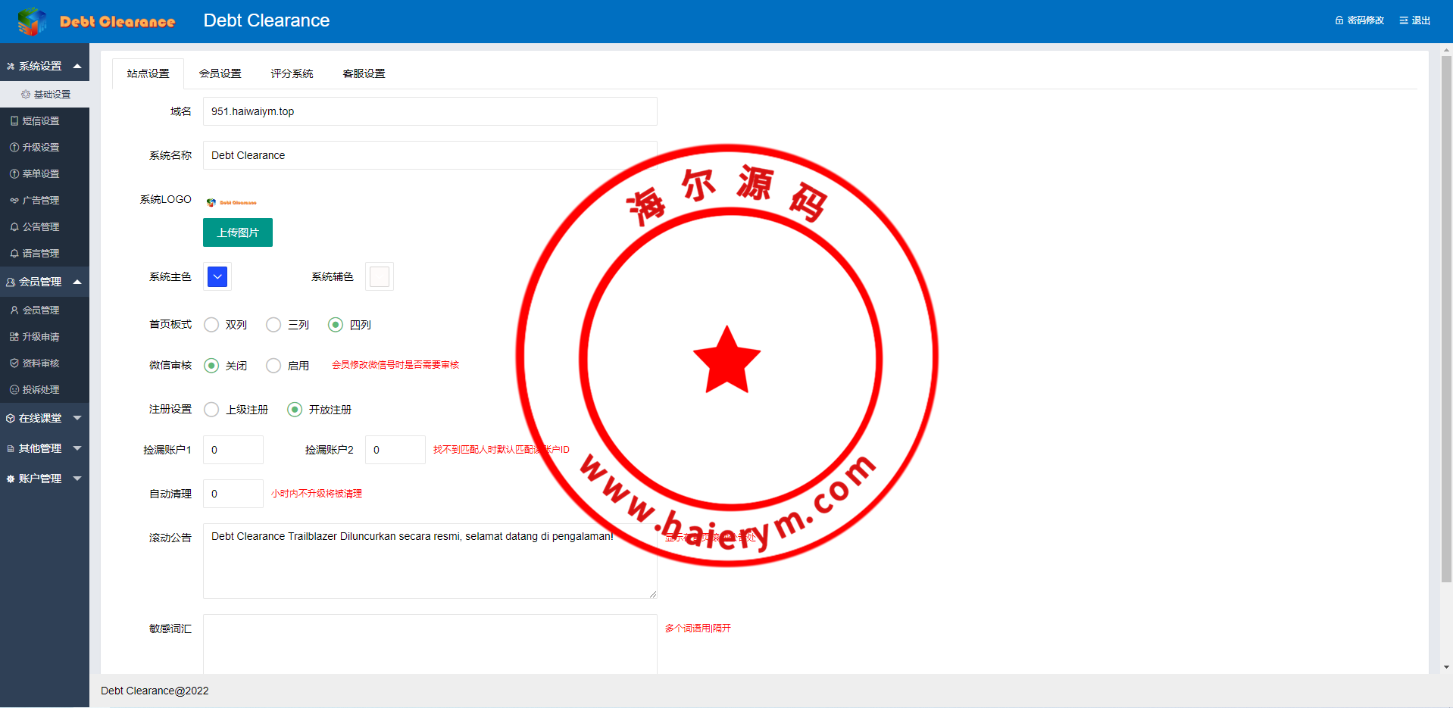Viewport: 1453px width, 708px height.
Task: Click the 广告管理 sidebar icon
Action: pos(14,201)
